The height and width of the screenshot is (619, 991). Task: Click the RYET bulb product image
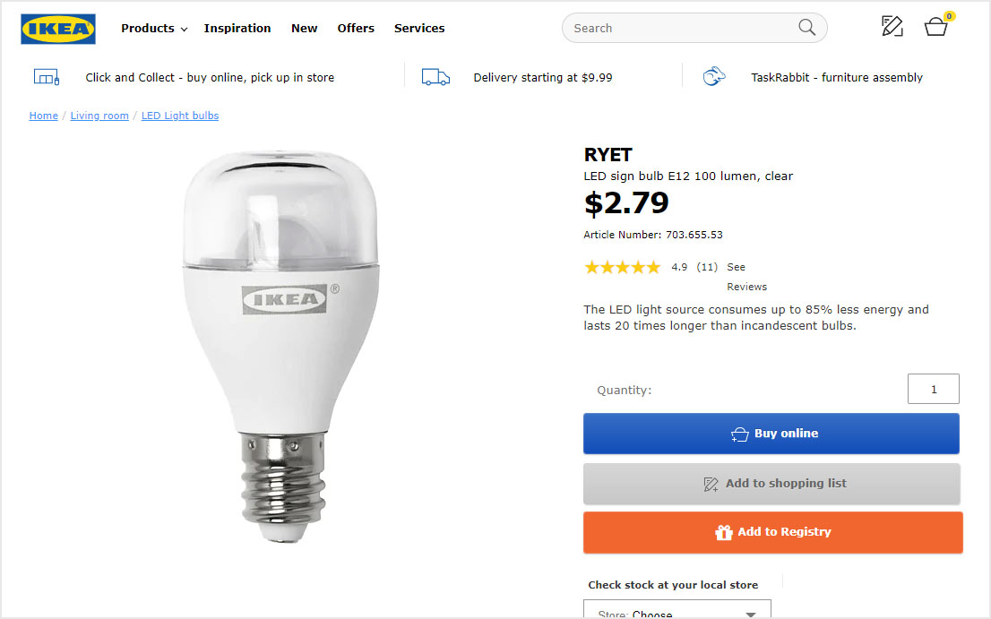point(281,340)
